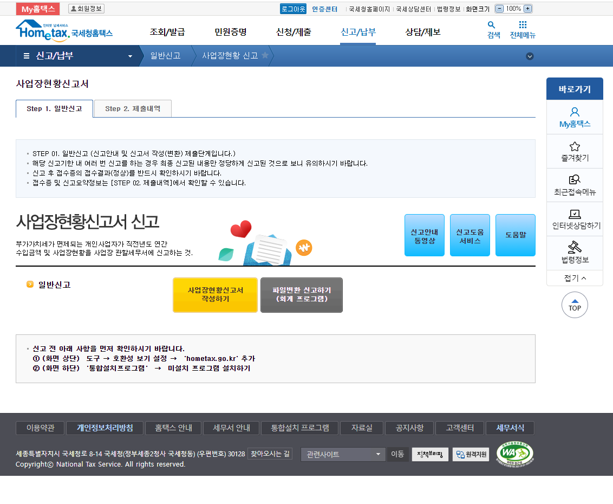Open the 공지사항 footer link
The width and height of the screenshot is (613, 504).
(409, 428)
